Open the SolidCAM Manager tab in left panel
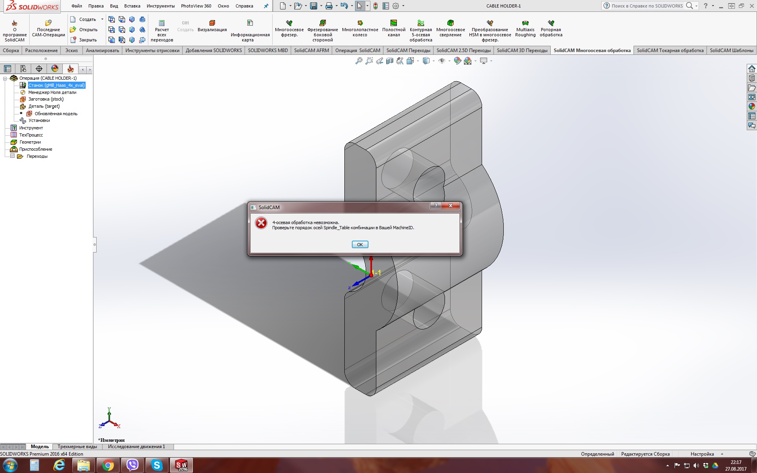Screen dimensions: 757x473 click(71, 69)
